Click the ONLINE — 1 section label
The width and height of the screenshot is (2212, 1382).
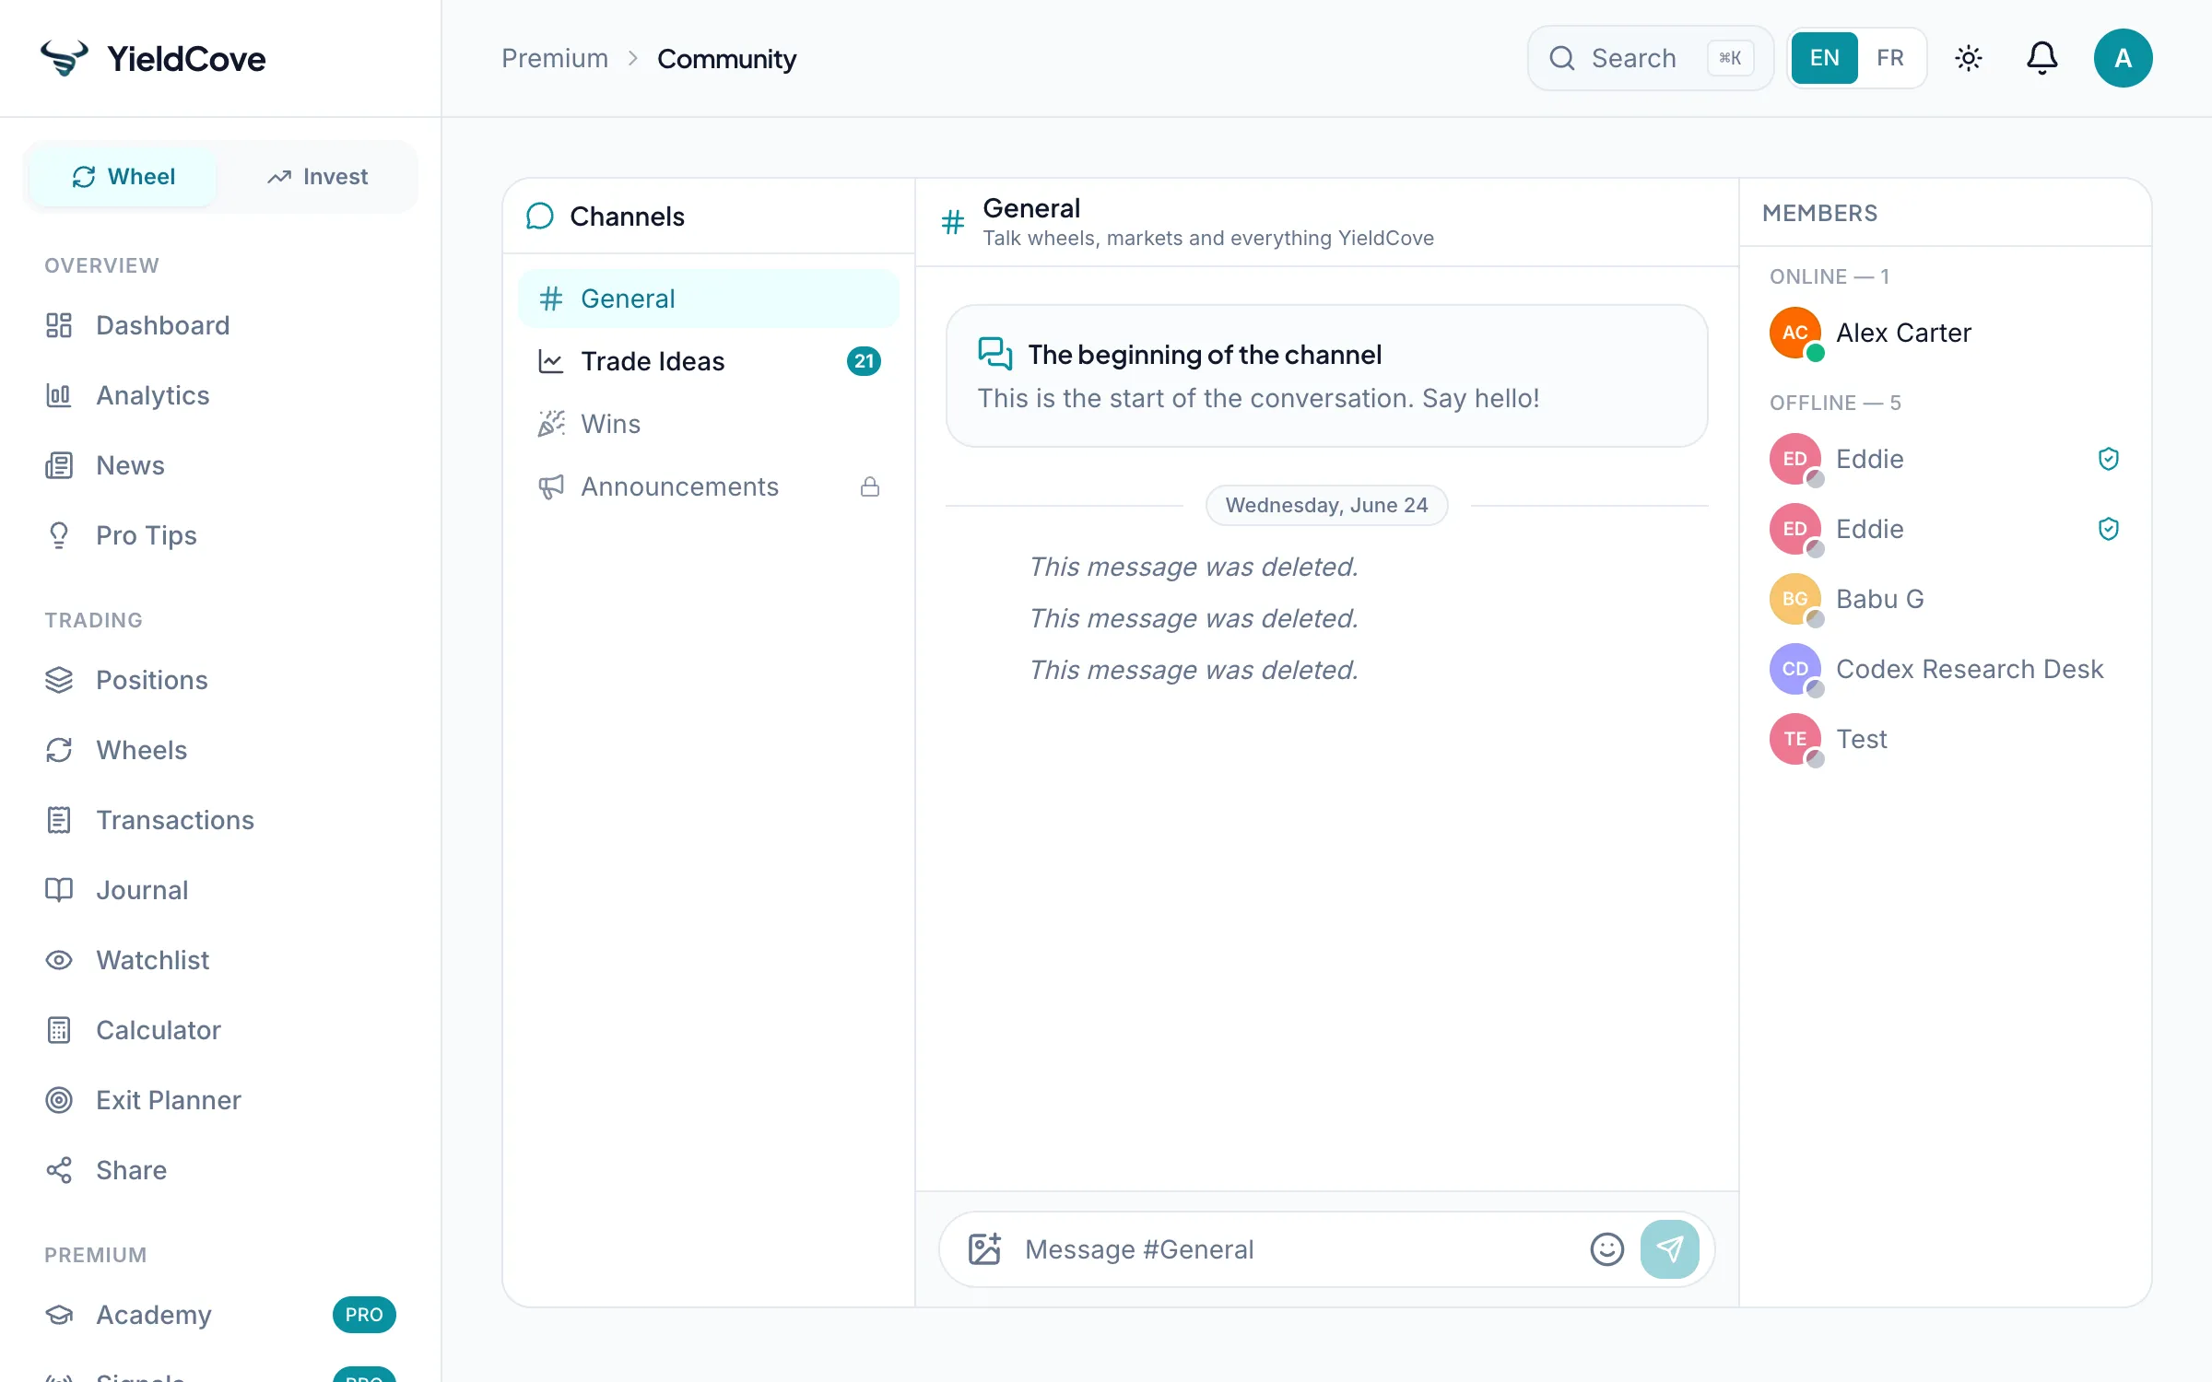coord(1830,276)
